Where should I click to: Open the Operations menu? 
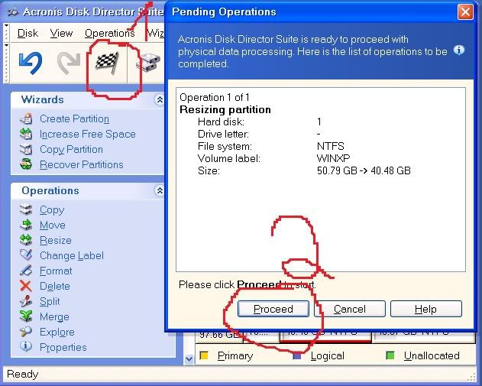click(110, 33)
